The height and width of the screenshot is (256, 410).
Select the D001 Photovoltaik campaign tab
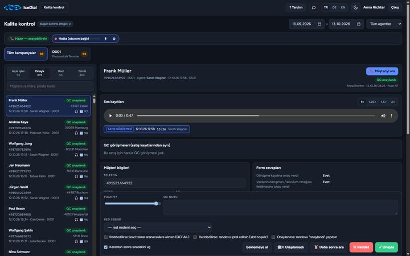[70, 54]
